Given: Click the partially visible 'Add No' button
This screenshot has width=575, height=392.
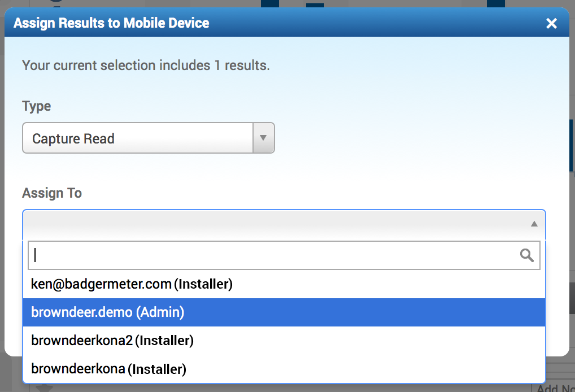Looking at the screenshot, I should (x=553, y=387).
